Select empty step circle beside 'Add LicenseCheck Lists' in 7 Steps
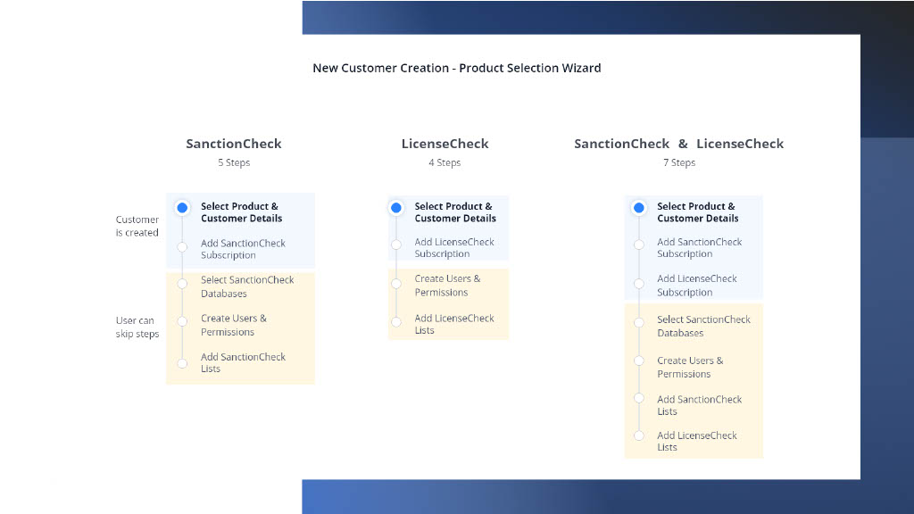 point(639,435)
